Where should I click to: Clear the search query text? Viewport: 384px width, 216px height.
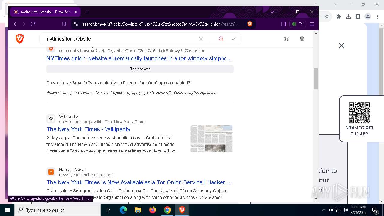click(x=201, y=39)
